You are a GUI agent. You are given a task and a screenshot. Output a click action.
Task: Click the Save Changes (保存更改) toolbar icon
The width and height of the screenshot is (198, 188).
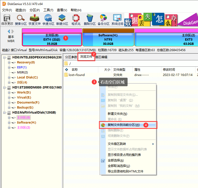coord(7,18)
